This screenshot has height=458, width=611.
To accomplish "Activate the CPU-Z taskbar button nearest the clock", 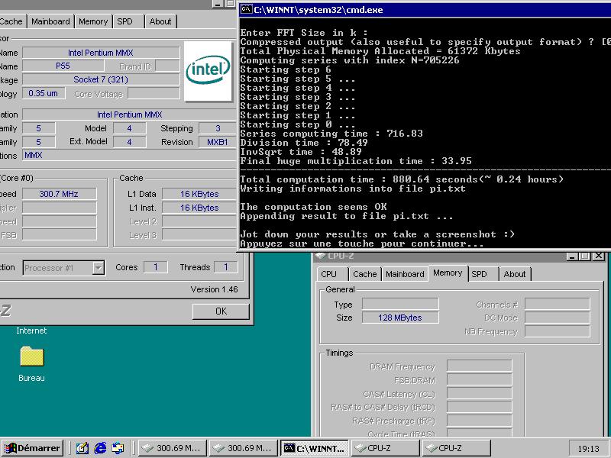I will (x=456, y=448).
